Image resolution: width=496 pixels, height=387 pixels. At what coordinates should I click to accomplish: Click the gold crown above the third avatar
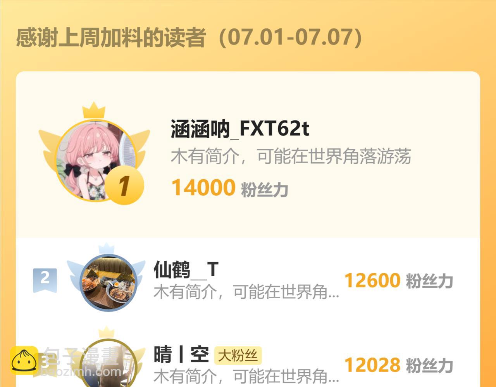pyautogui.click(x=106, y=332)
